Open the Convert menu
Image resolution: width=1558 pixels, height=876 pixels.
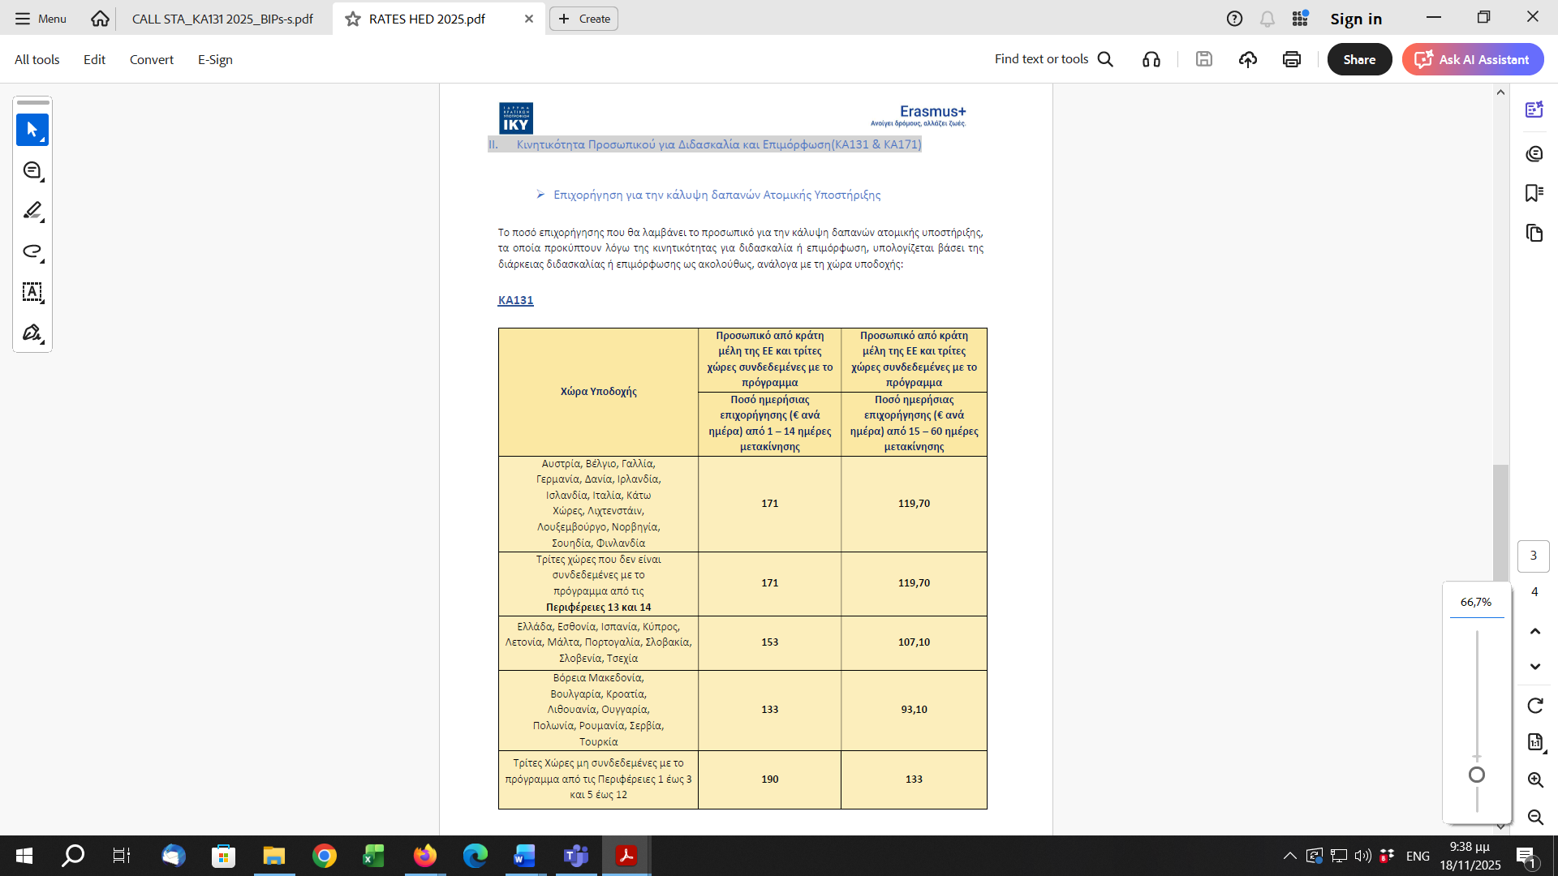coord(151,59)
